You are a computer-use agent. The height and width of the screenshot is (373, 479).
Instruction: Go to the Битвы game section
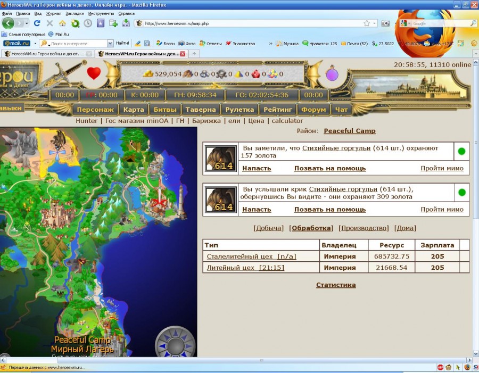(165, 110)
